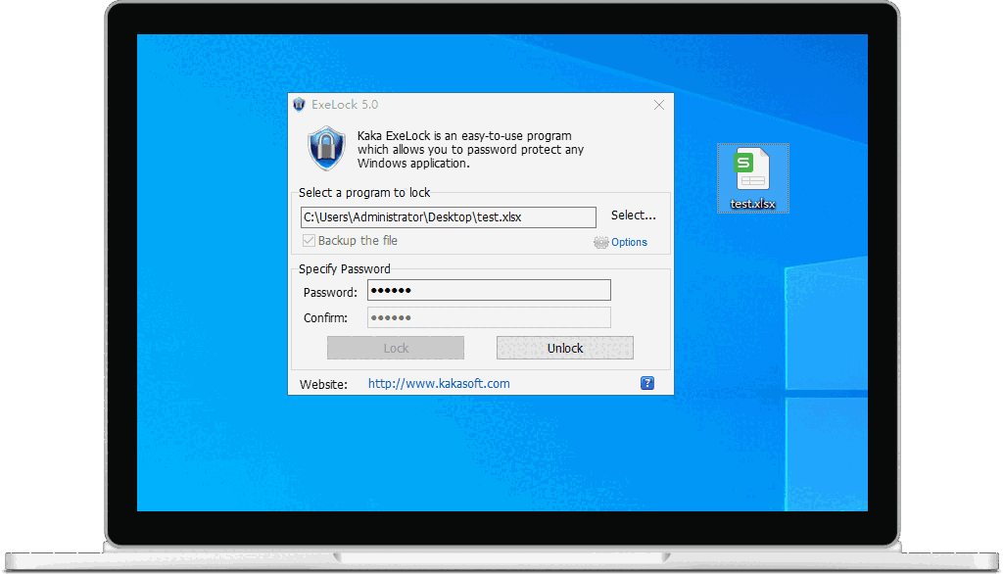The height and width of the screenshot is (574, 1003).
Task: Focus the Confirm password field
Action: click(x=489, y=317)
